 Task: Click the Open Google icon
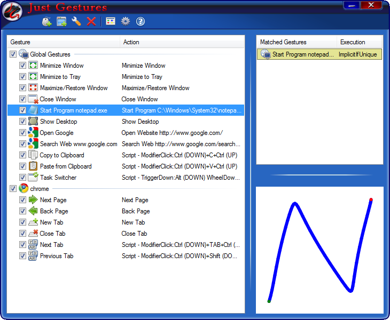33,133
